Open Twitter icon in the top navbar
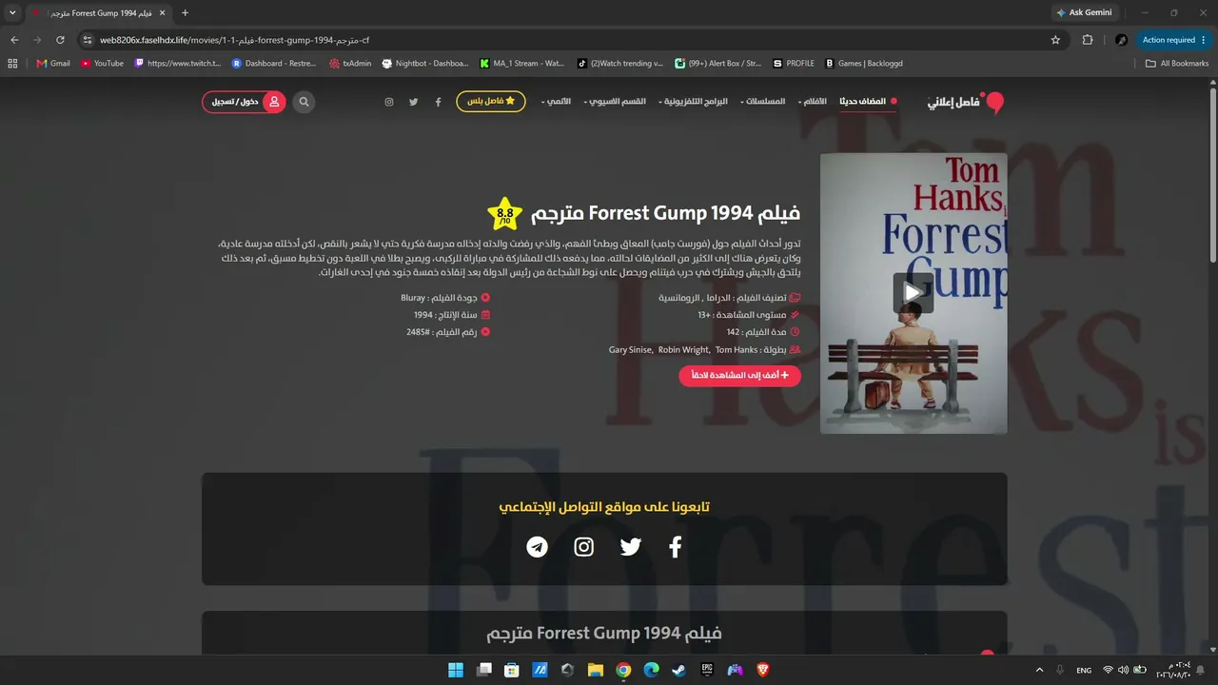The image size is (1218, 685). point(413,102)
